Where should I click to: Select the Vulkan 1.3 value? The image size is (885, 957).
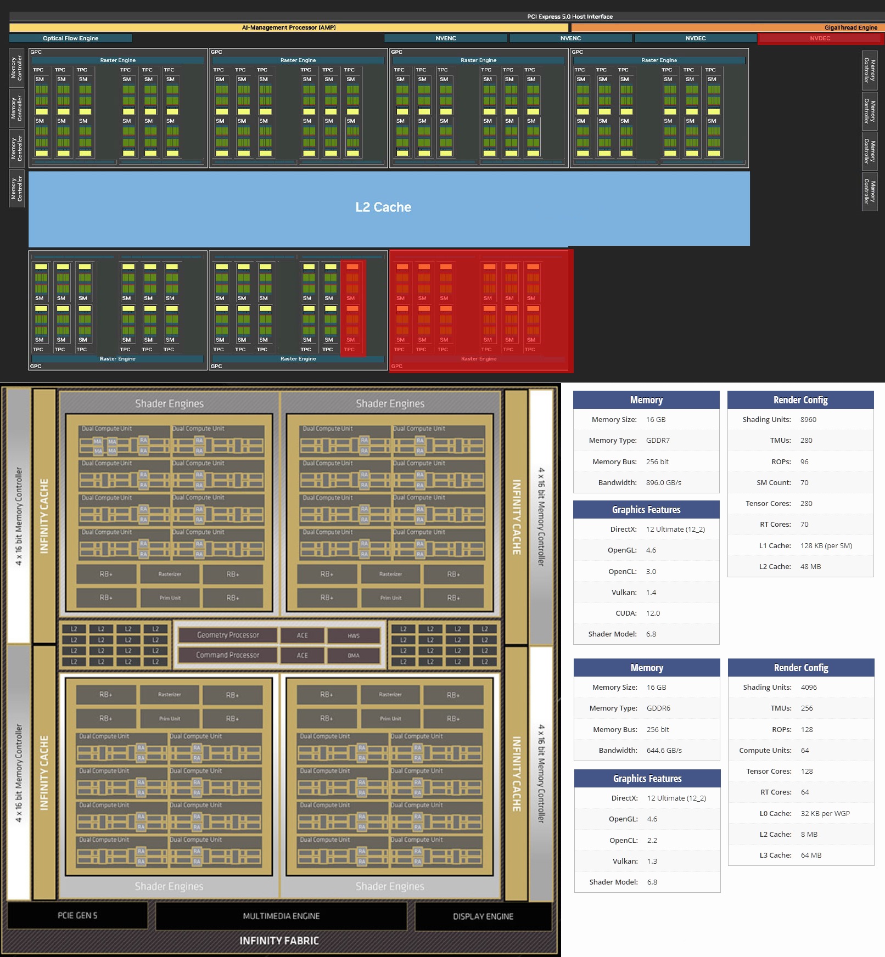coord(652,862)
